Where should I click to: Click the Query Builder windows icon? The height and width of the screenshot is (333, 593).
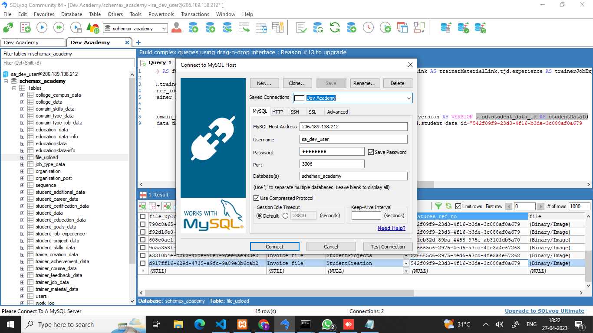click(x=402, y=28)
